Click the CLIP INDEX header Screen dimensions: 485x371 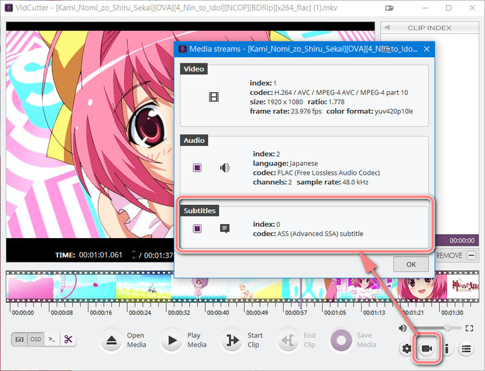(429, 28)
